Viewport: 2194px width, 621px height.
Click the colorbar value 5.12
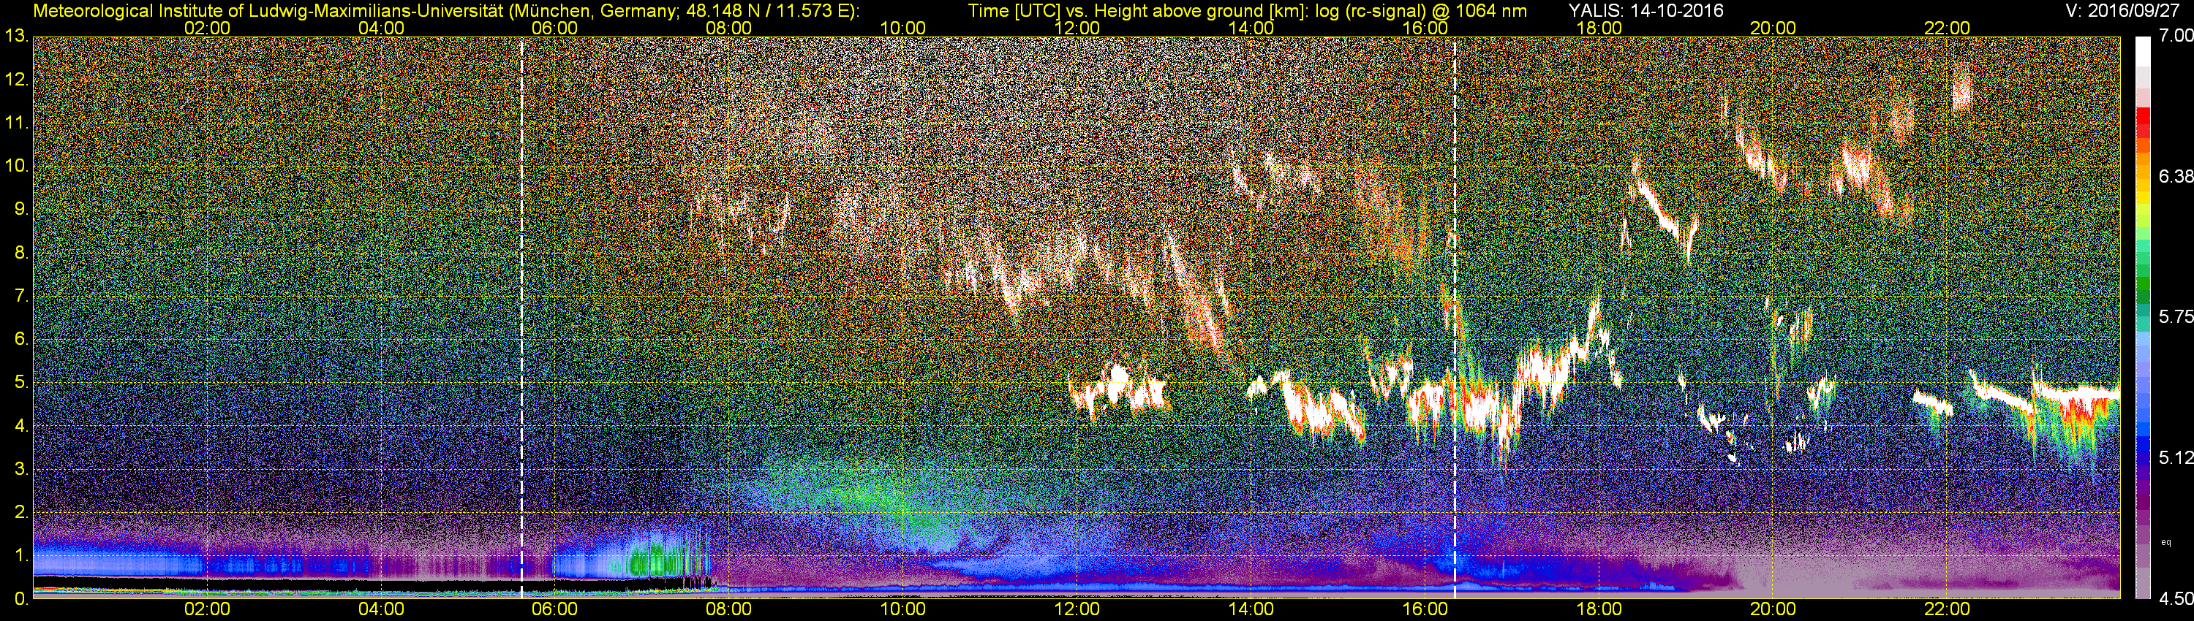[x=2176, y=457]
